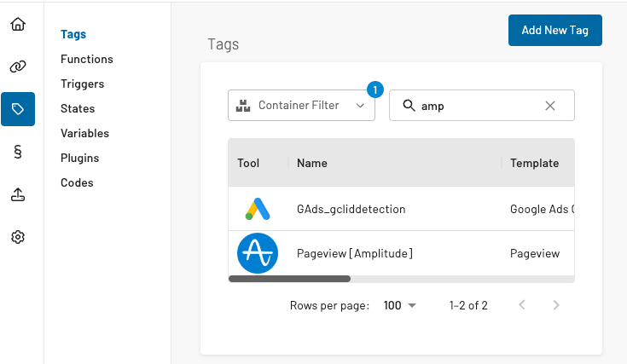Open the Rows per page dropdown
This screenshot has height=364, width=627.
[x=400, y=305]
